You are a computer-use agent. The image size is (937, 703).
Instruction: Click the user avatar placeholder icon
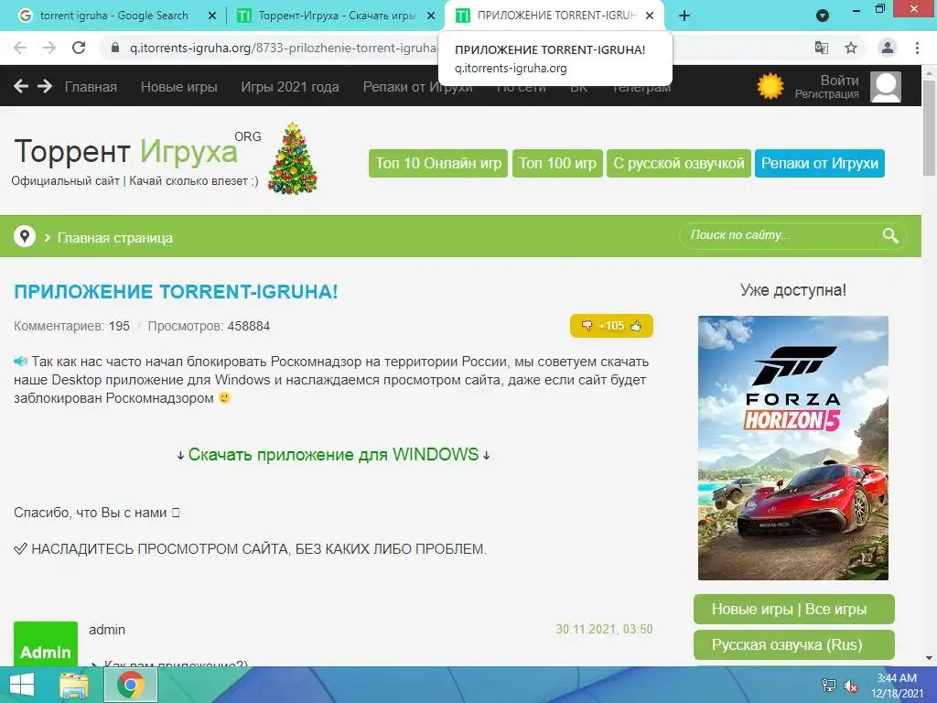tap(885, 87)
